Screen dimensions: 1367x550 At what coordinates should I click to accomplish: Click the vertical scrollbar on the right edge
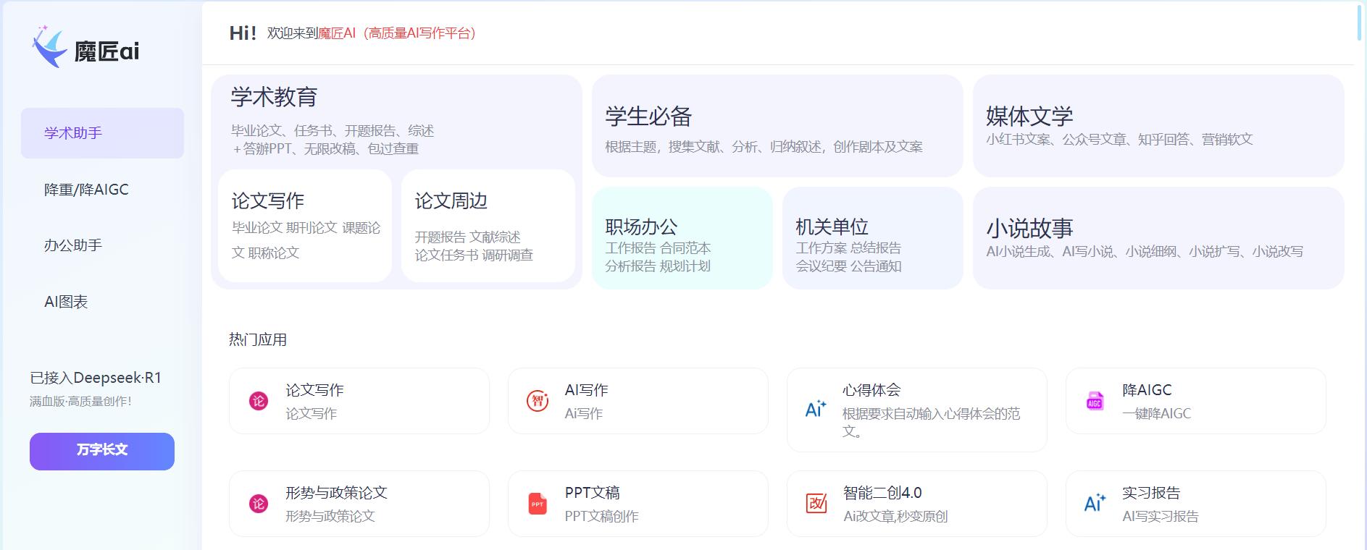(x=1360, y=22)
